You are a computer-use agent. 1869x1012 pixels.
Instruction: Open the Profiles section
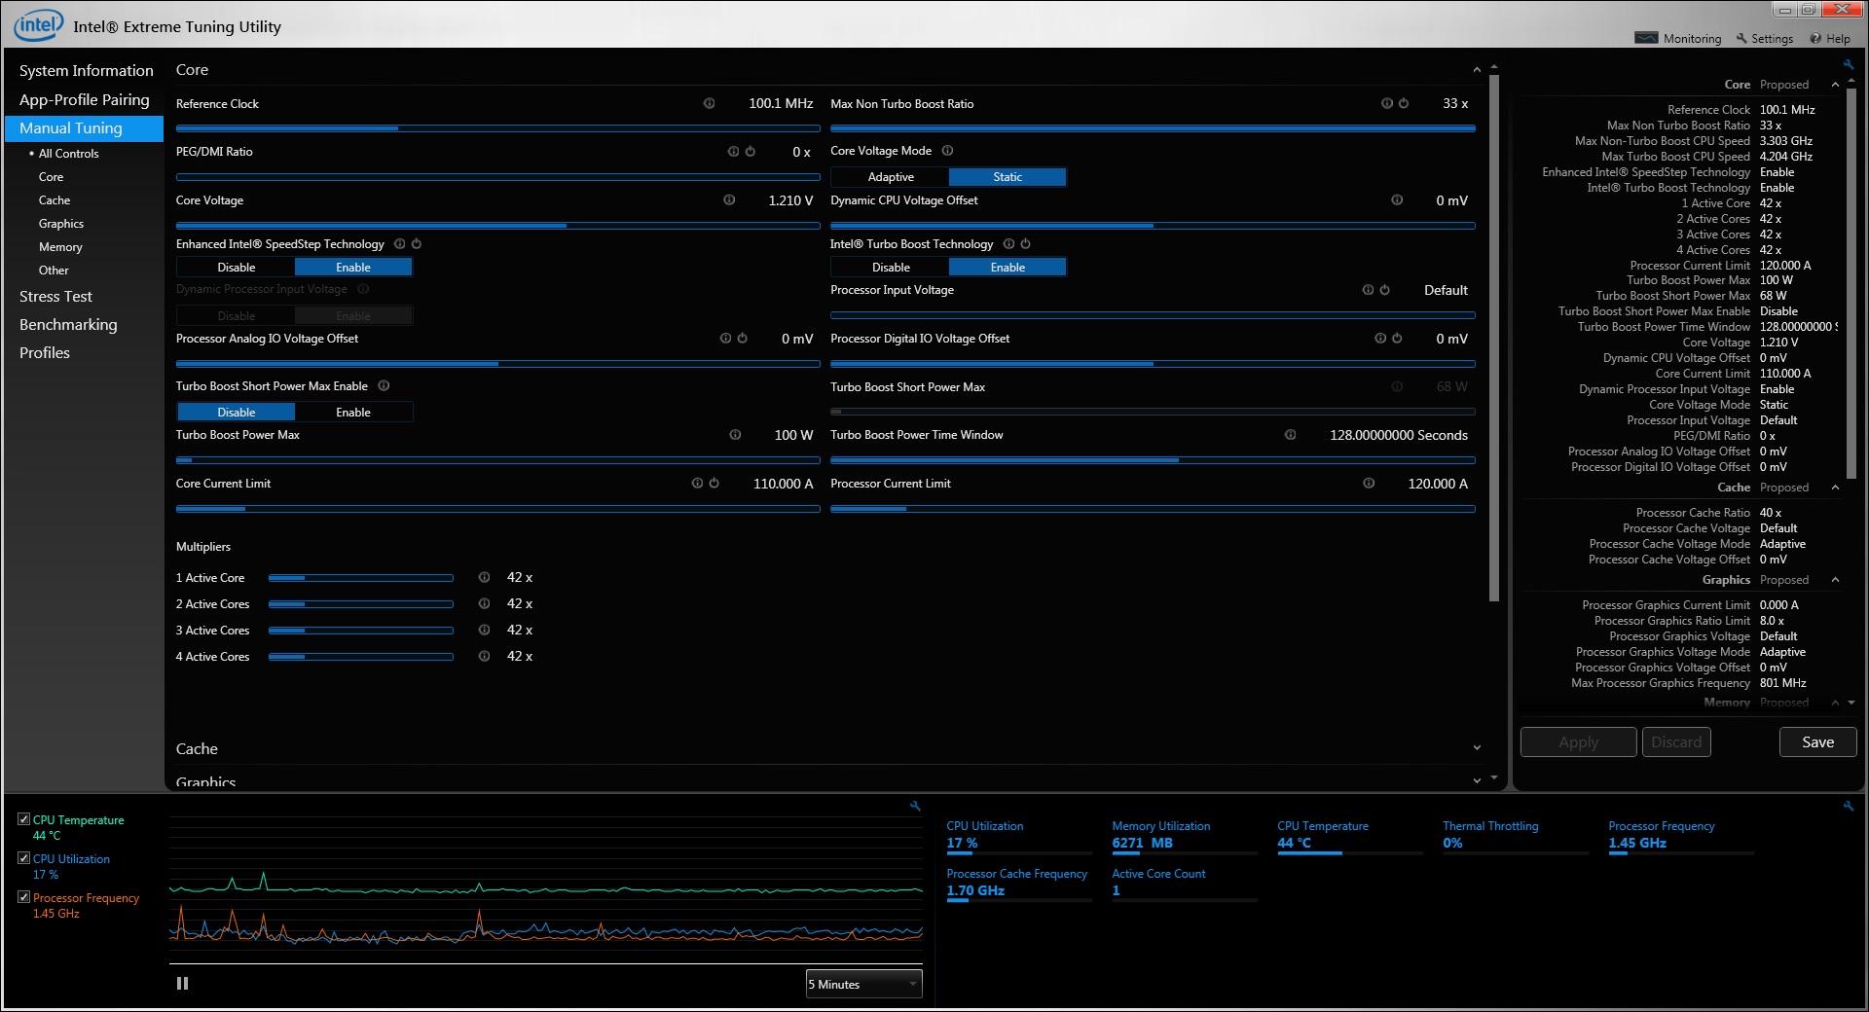coord(44,353)
